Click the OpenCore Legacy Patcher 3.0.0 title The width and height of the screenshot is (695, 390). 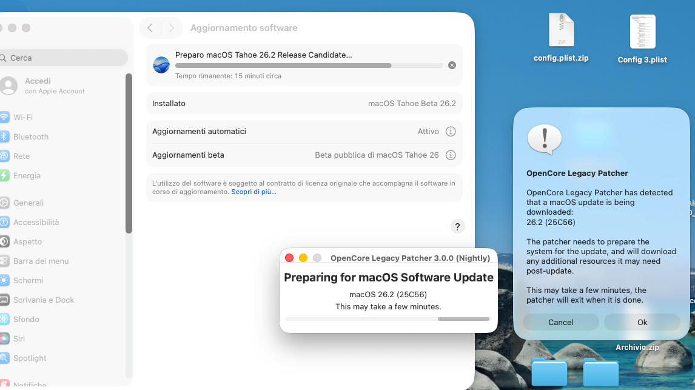[410, 258]
